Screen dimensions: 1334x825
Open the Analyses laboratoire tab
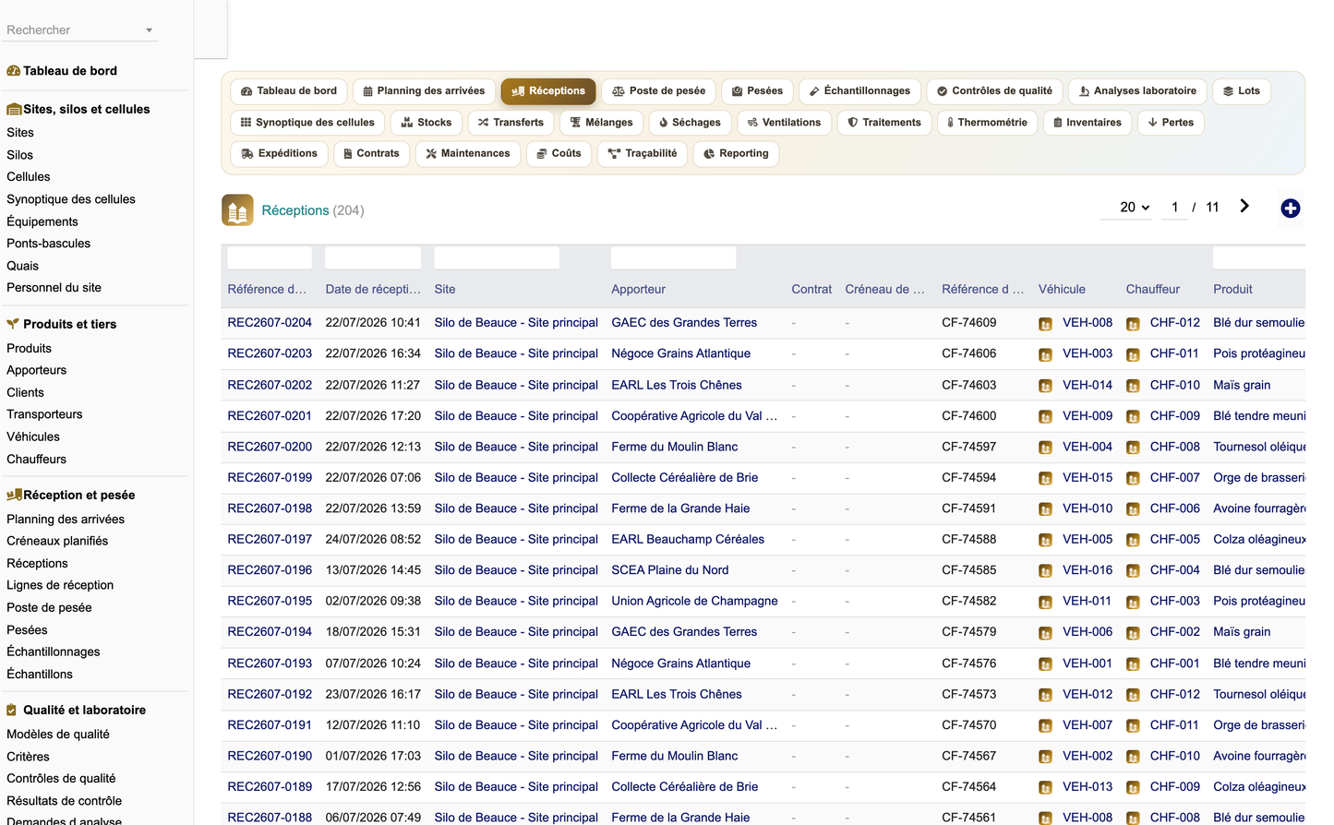tap(1137, 91)
